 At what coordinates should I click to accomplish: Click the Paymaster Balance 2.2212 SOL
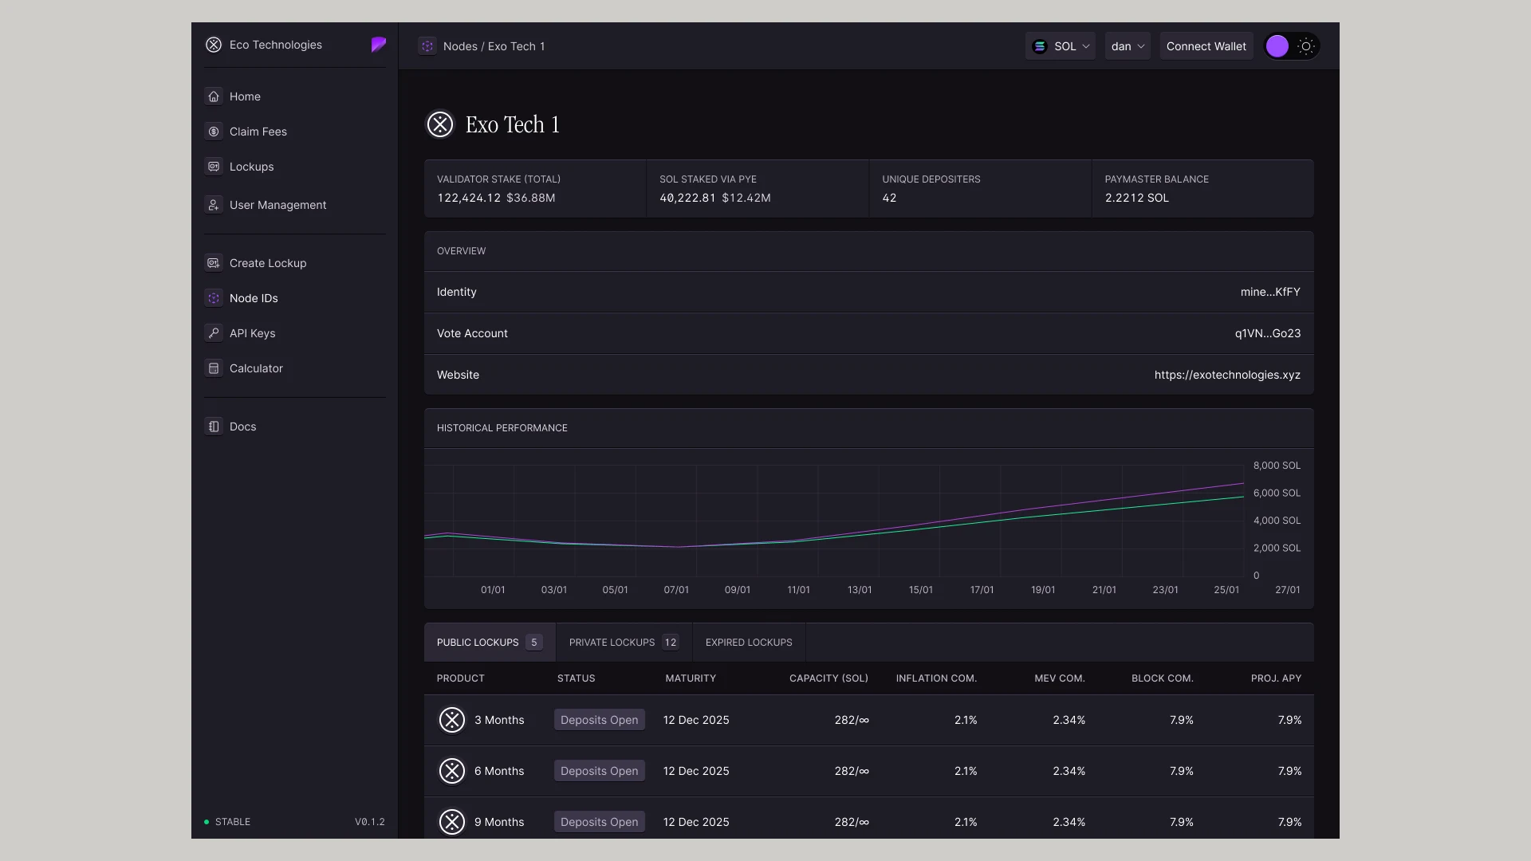[1137, 198]
